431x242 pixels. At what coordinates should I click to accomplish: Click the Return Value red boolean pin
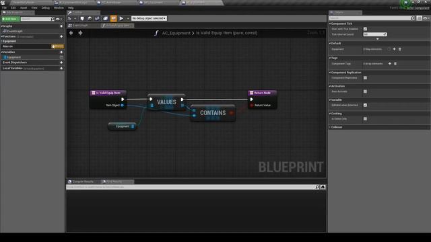click(251, 106)
